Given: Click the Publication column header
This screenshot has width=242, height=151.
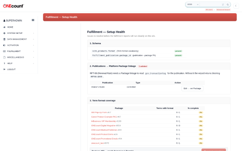Looking at the screenshot, I should (x=107, y=83).
